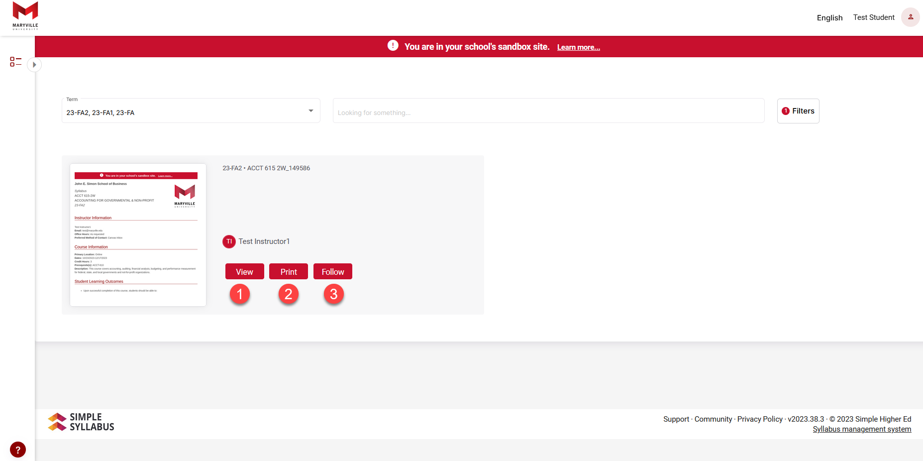This screenshot has width=923, height=461.
Task: Click the Test Student account name
Action: coord(874,17)
